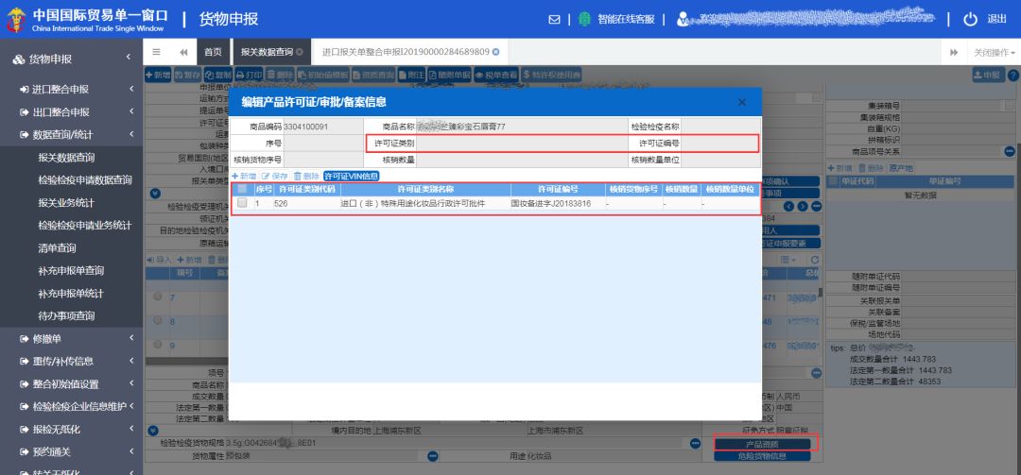
Task: Click the 申报 submit button
Action: [987, 75]
